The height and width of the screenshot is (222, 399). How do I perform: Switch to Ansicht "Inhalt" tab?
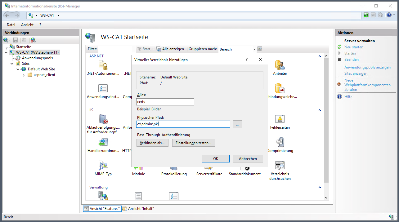click(139, 209)
